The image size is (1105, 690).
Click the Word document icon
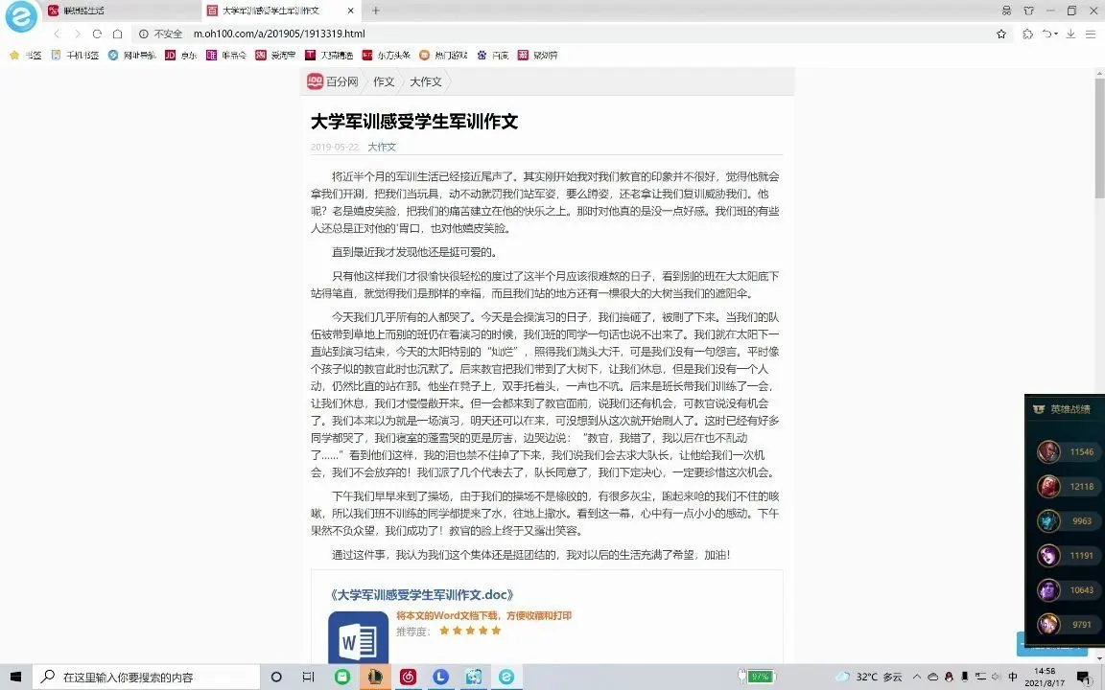358,638
